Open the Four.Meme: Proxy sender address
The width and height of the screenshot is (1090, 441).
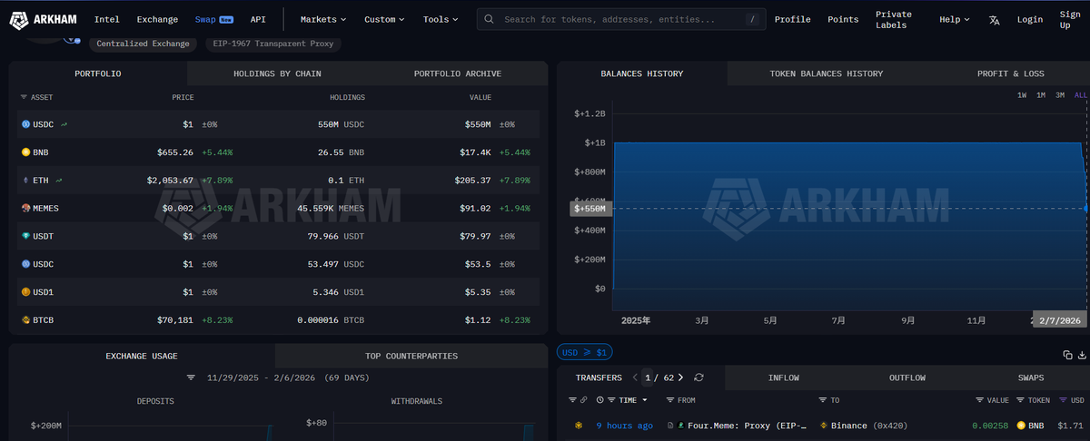pyautogui.click(x=747, y=426)
